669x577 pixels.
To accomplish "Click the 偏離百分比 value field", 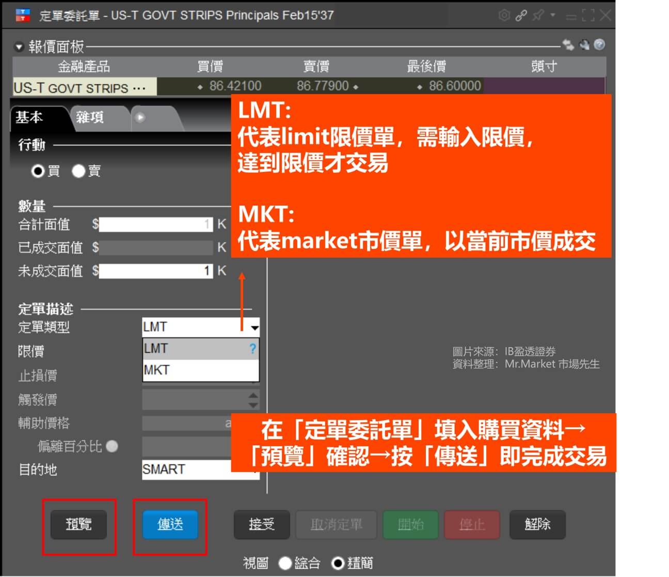I will [x=187, y=446].
